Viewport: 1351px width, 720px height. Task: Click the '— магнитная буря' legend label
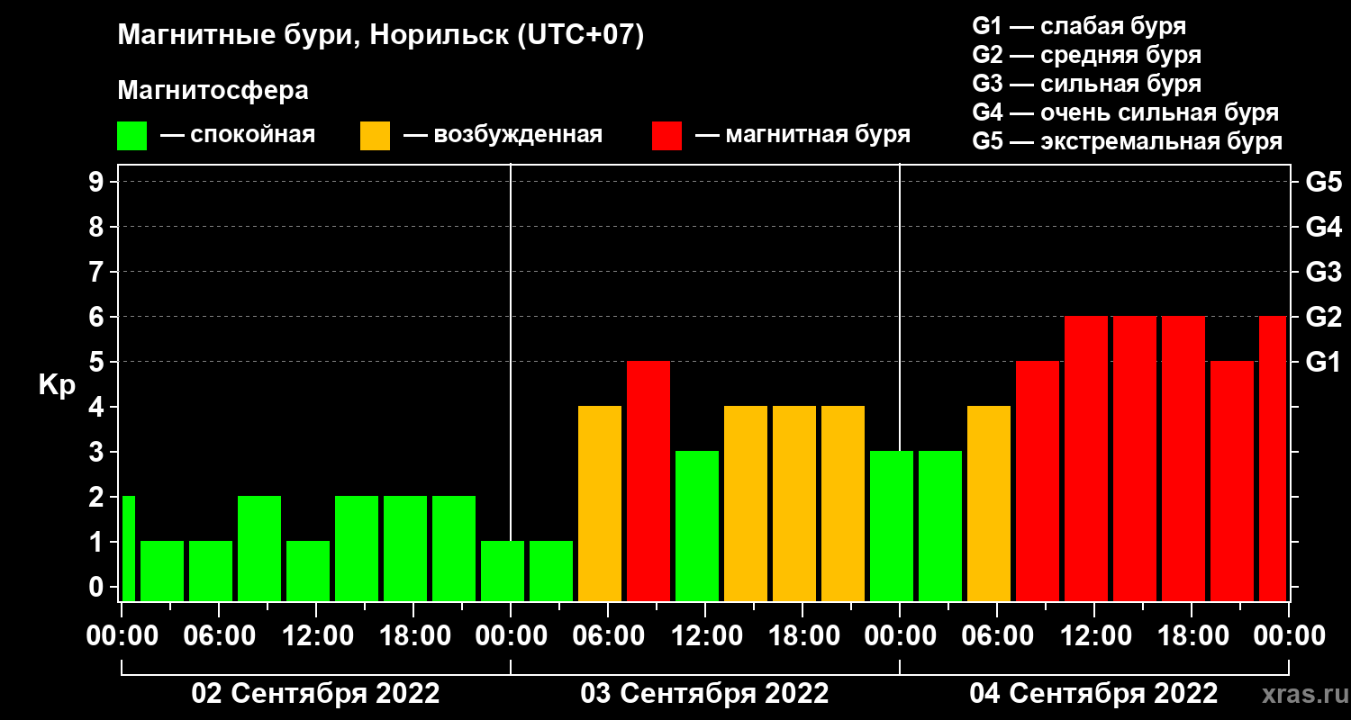802,135
